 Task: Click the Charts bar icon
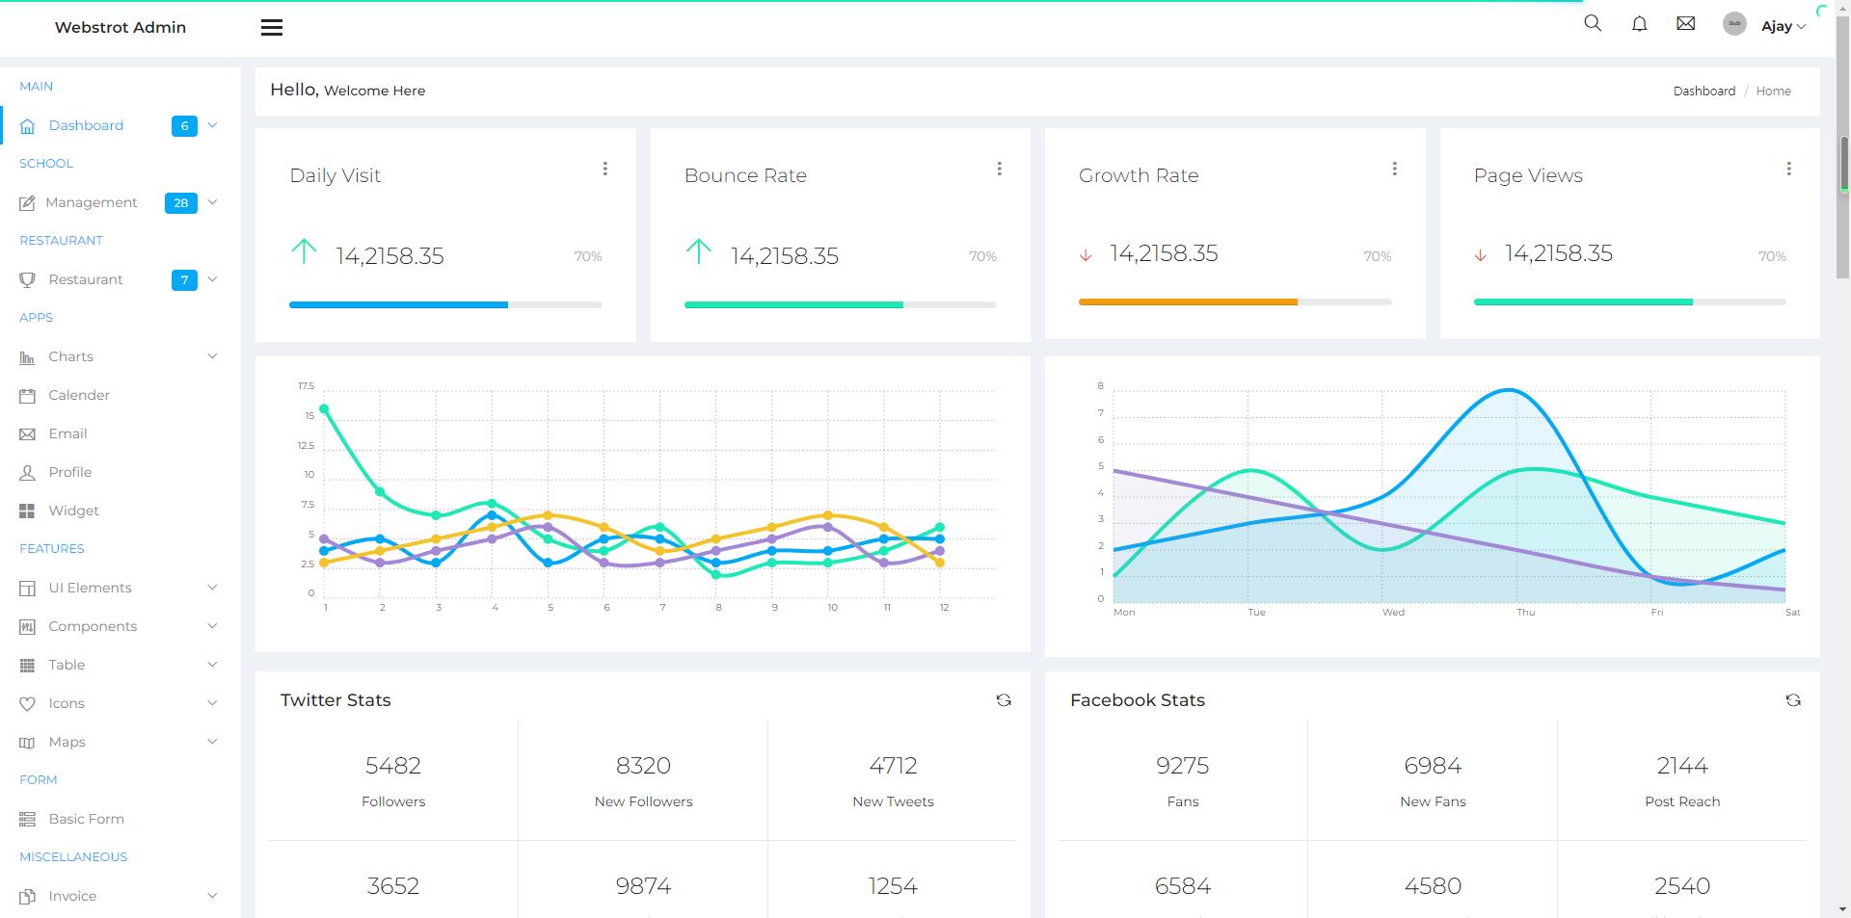[27, 357]
